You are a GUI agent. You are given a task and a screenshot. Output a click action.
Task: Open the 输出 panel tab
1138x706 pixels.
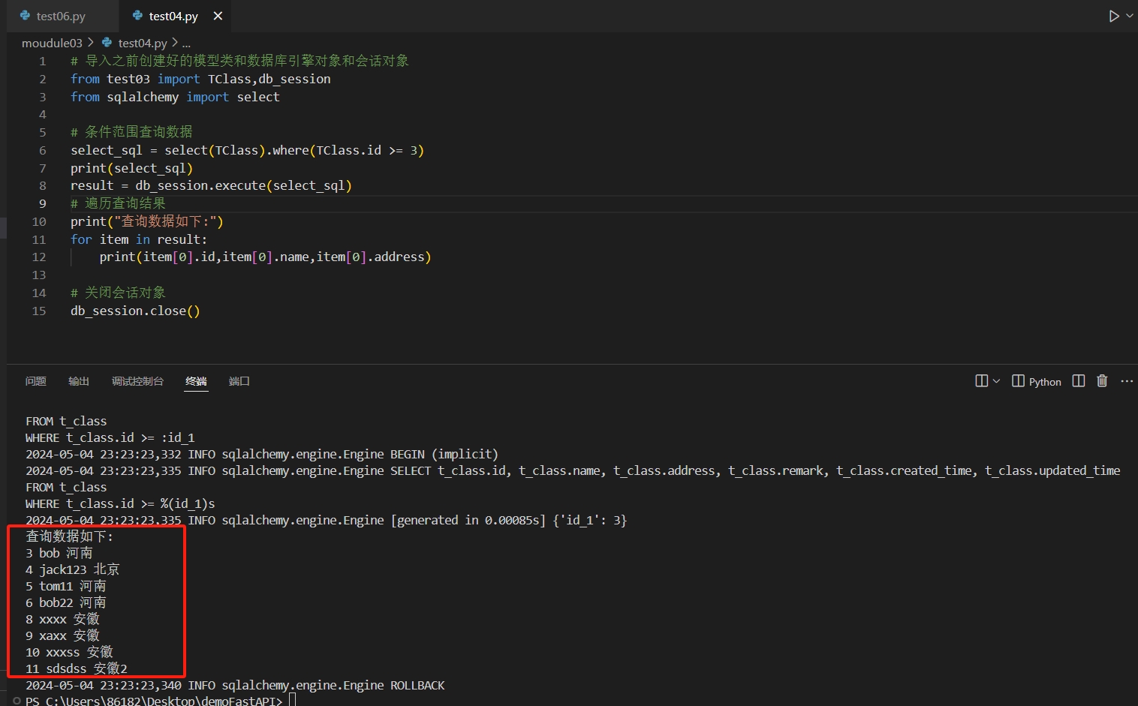(x=78, y=381)
